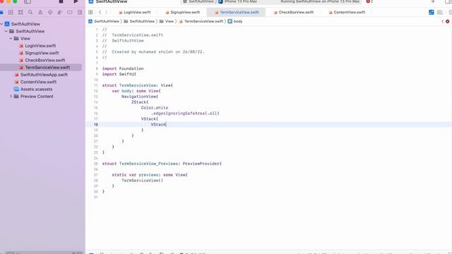This screenshot has width=452, height=254.
Task: Open CheckBoxView.swift in navigator
Action: point(42,60)
